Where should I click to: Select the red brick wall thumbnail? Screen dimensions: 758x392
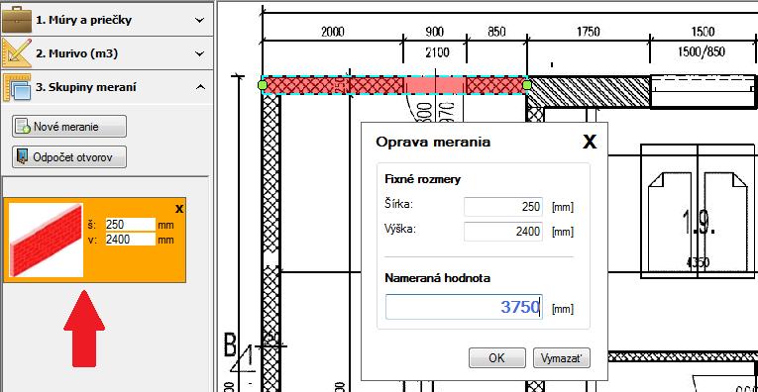click(x=46, y=240)
